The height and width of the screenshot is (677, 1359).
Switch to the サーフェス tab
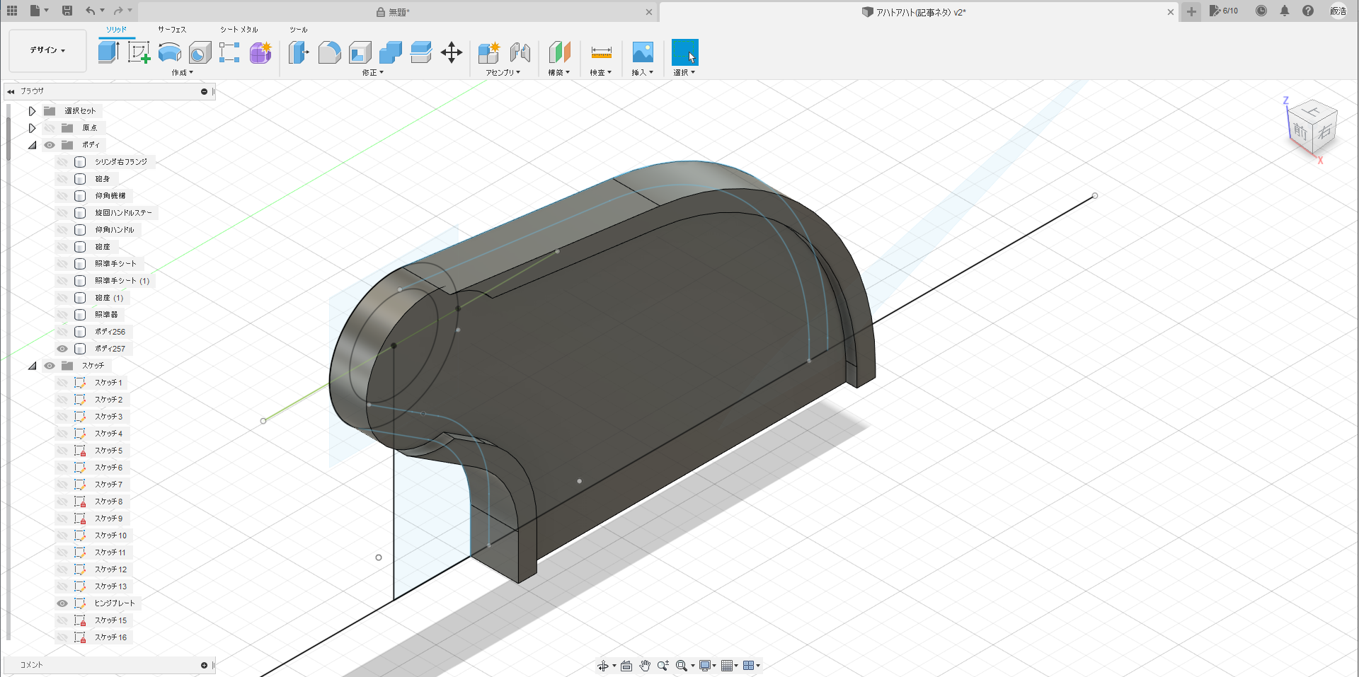pyautogui.click(x=172, y=30)
